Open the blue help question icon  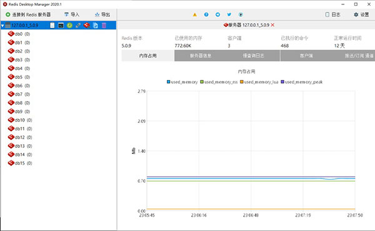(x=206, y=14)
